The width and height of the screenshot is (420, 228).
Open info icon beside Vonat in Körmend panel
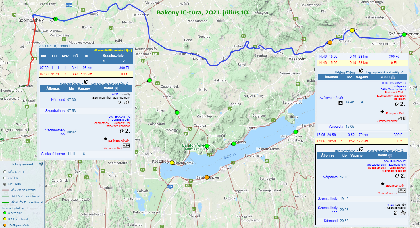pos(115,89)
